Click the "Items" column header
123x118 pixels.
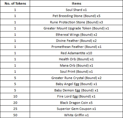(77, 3)
